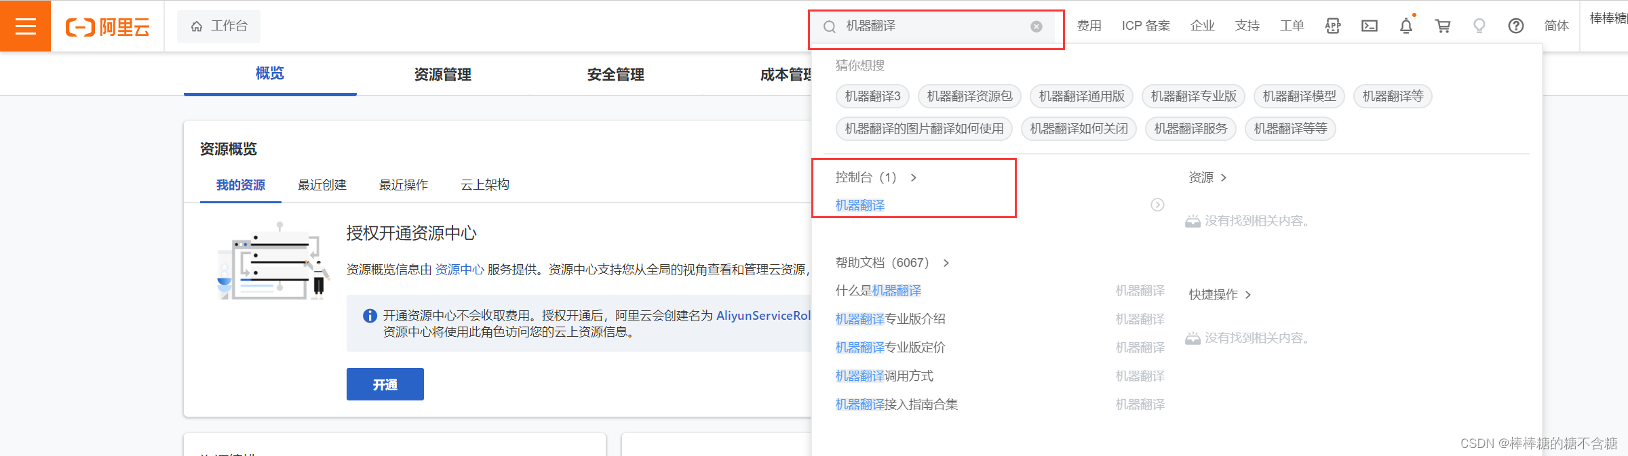This screenshot has height=456, width=1628.
Task: Open the 费用 menu
Action: (x=1089, y=26)
